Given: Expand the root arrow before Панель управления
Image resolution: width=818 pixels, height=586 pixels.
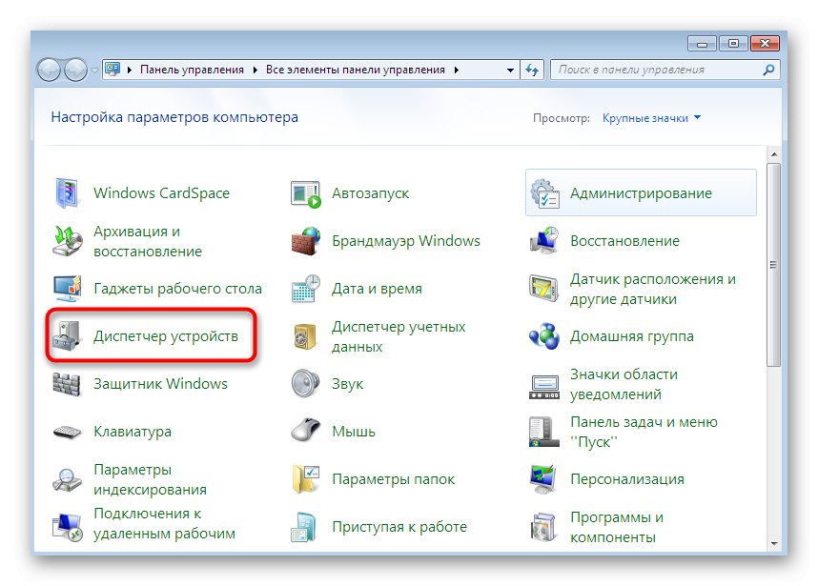Looking at the screenshot, I should (130, 70).
